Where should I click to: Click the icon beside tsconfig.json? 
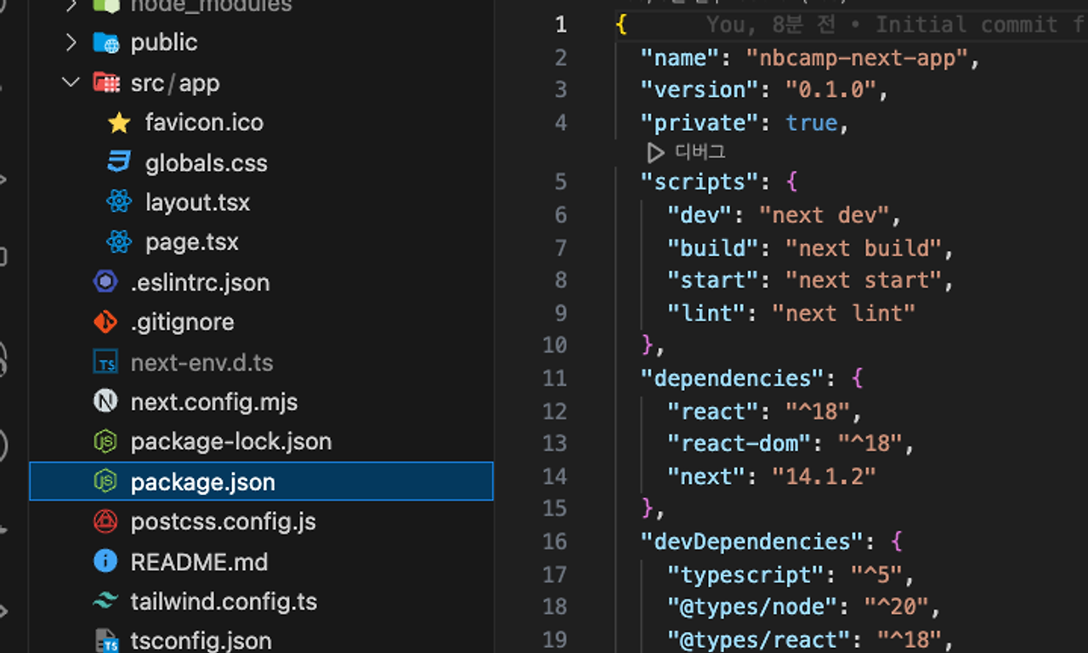(x=105, y=640)
